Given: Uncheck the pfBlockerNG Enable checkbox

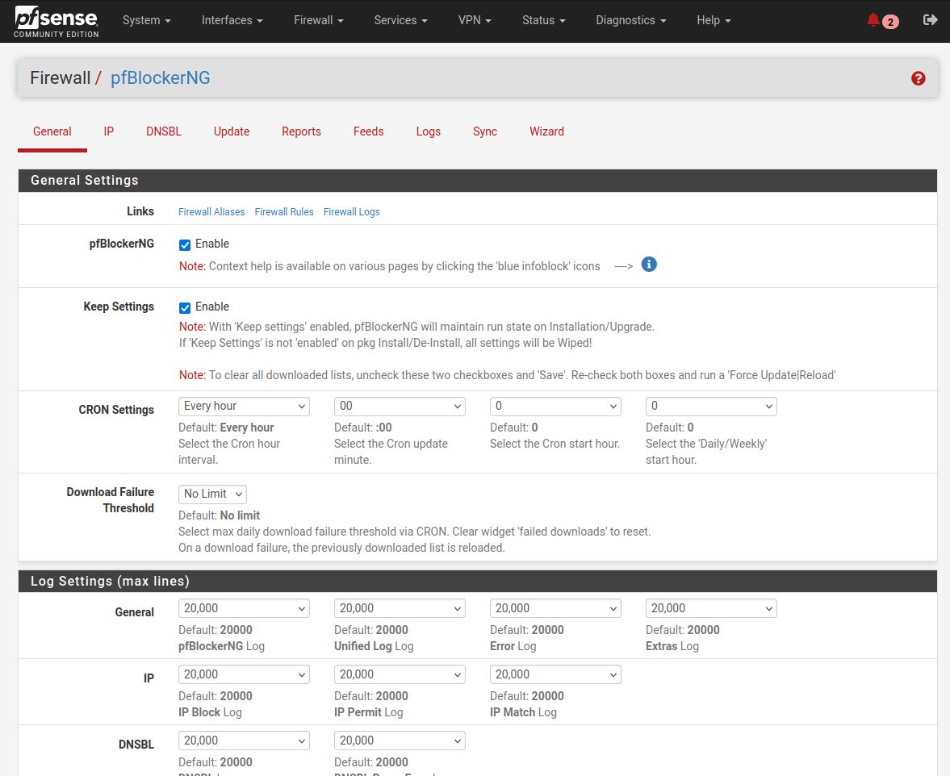Looking at the screenshot, I should tap(185, 244).
